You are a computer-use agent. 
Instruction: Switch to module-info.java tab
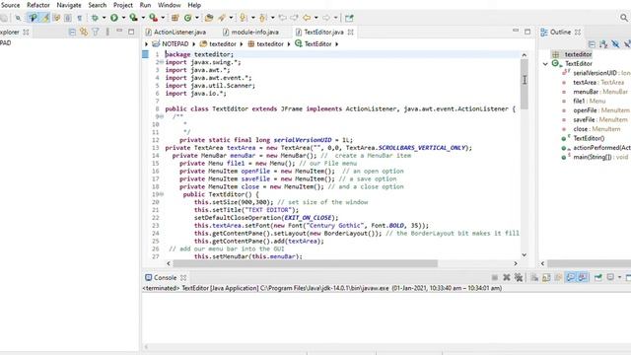[251, 32]
